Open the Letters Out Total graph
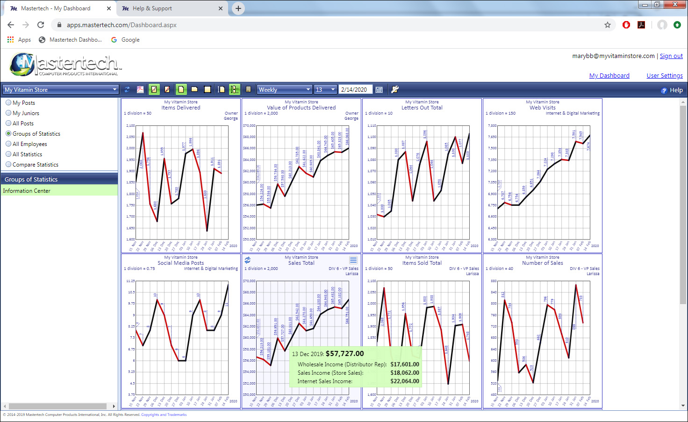688x422 pixels. pos(422,176)
